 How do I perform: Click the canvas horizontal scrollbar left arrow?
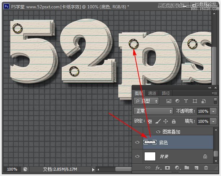coord(98,170)
